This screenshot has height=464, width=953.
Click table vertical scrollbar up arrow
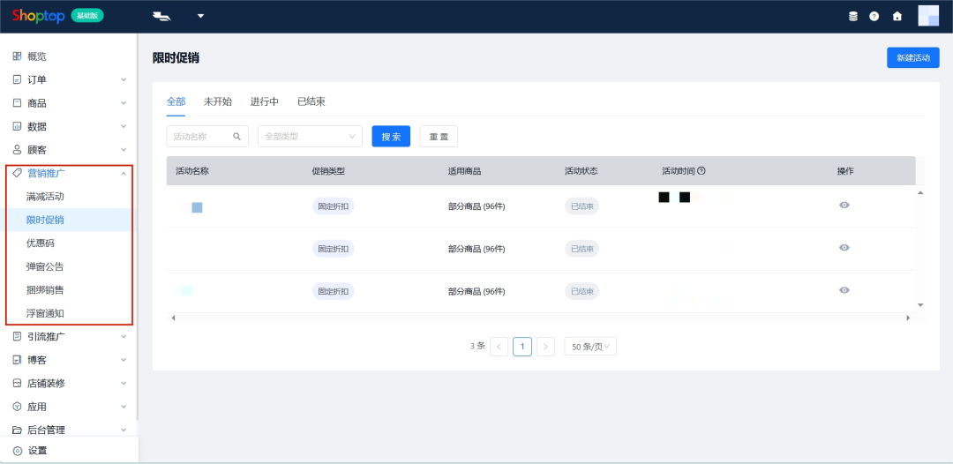point(920,192)
